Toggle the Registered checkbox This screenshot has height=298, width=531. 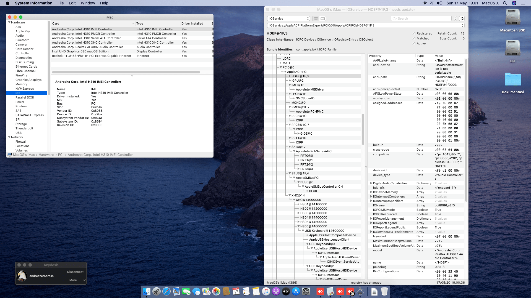coord(414,33)
